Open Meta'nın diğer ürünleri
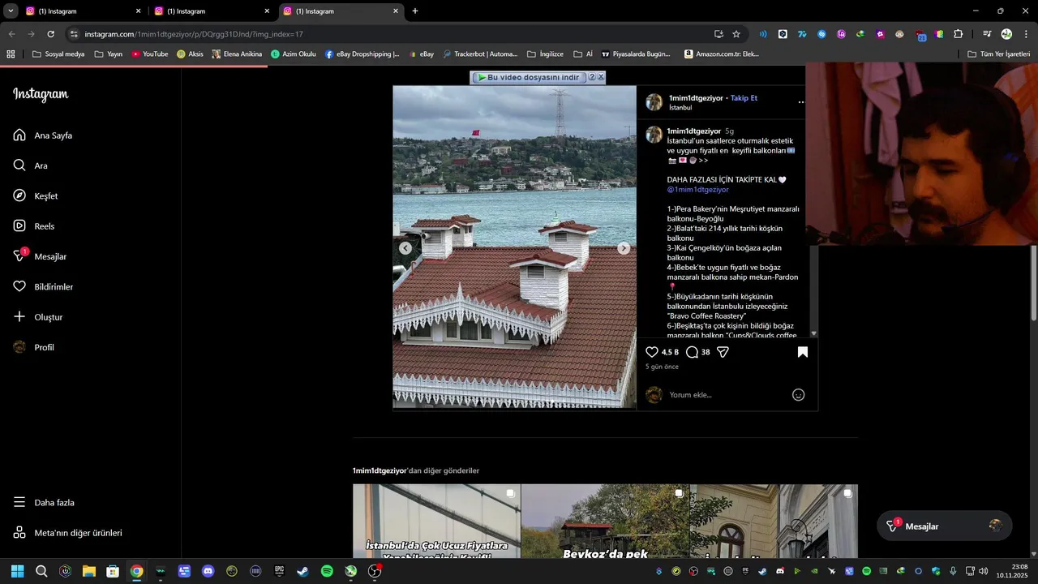1038x584 pixels. point(67,533)
